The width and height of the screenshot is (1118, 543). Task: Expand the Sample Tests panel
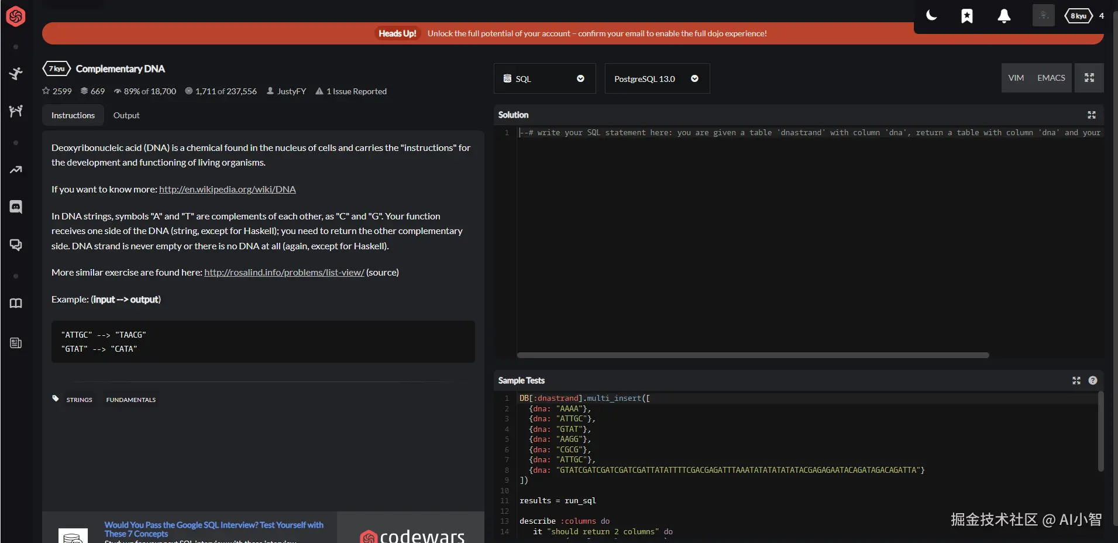click(1076, 380)
